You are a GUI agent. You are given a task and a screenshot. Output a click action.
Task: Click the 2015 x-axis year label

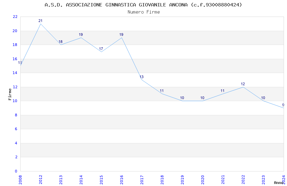(101, 180)
